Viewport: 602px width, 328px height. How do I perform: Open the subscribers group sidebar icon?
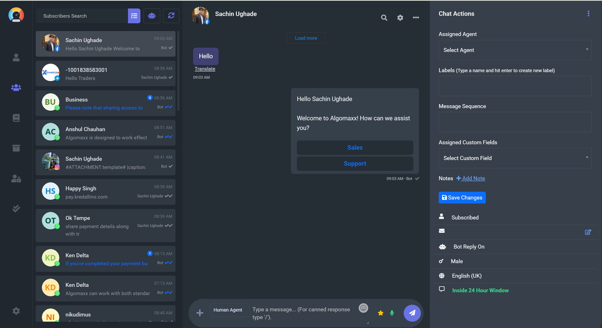tap(16, 88)
